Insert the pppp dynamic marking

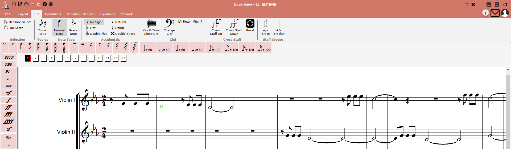click(9, 57)
